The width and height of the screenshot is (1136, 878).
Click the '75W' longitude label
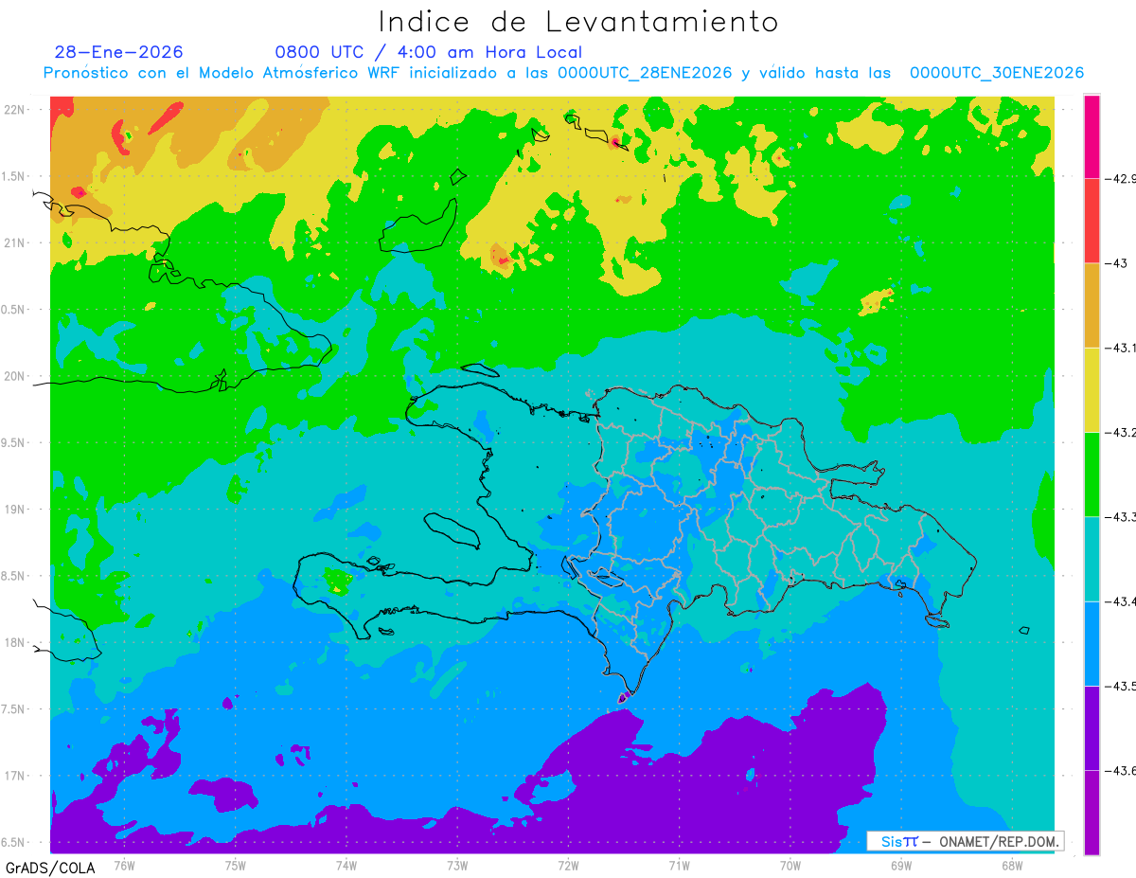pos(236,865)
